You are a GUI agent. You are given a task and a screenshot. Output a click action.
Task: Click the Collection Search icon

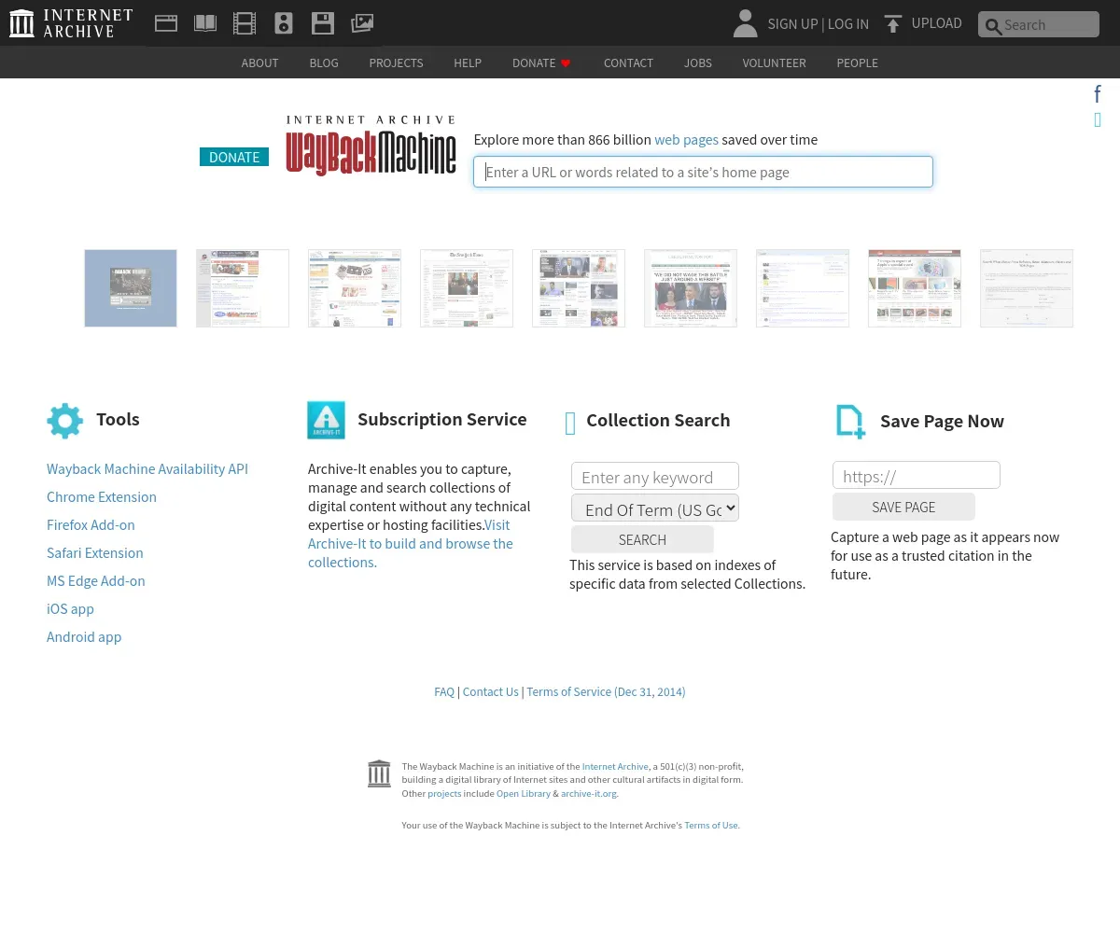tap(570, 424)
